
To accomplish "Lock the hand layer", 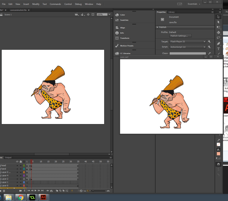I will tap(21, 169).
